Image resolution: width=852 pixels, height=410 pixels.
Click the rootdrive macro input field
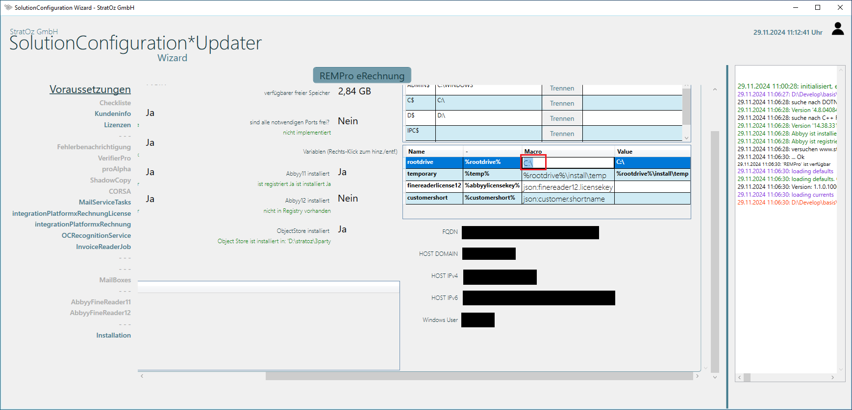[x=567, y=162]
